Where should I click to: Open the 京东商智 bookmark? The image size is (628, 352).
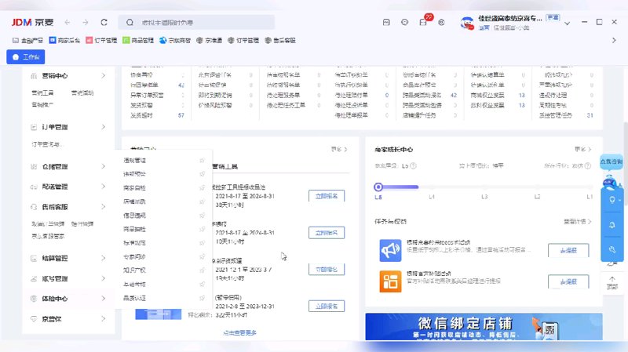coord(175,41)
